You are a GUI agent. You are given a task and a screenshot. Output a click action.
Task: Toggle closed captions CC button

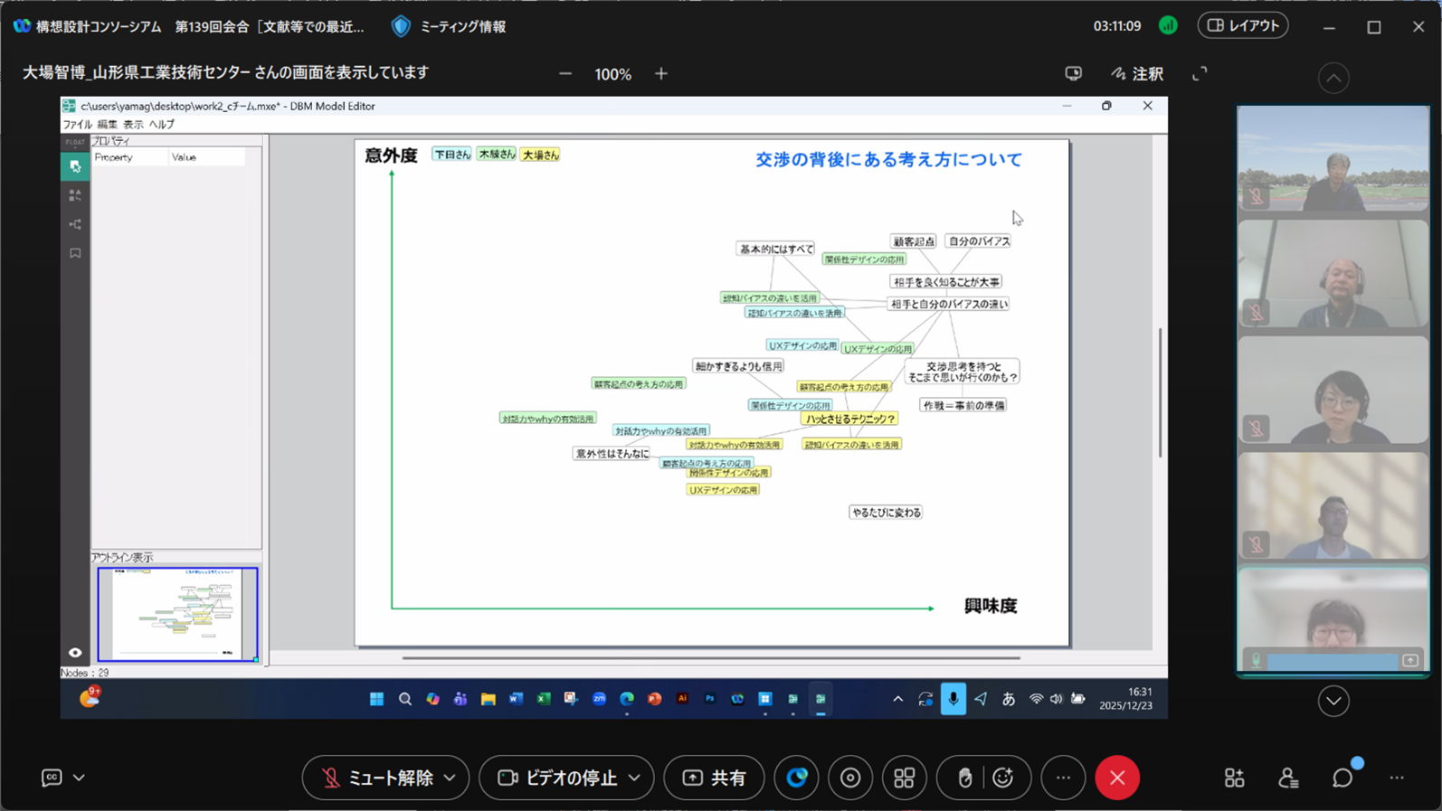pyautogui.click(x=52, y=778)
